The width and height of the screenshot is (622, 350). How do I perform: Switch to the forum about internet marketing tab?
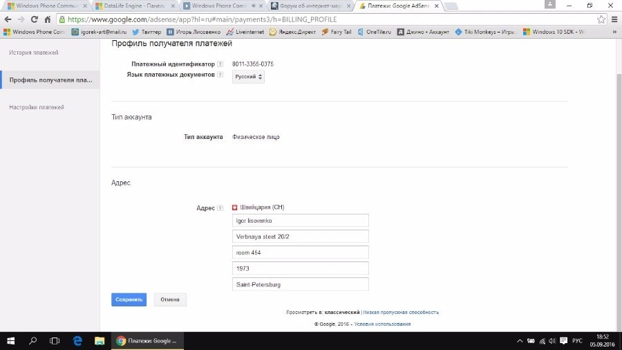311,6
